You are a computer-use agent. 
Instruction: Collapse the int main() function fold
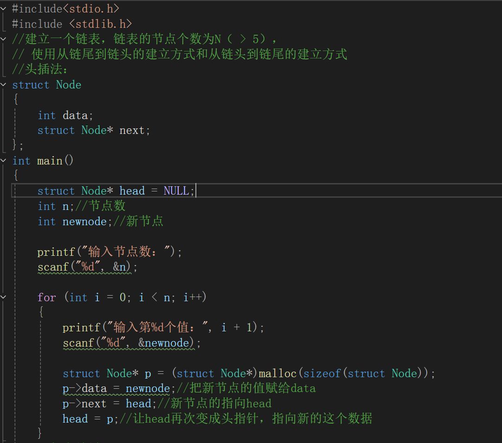(x=3, y=160)
